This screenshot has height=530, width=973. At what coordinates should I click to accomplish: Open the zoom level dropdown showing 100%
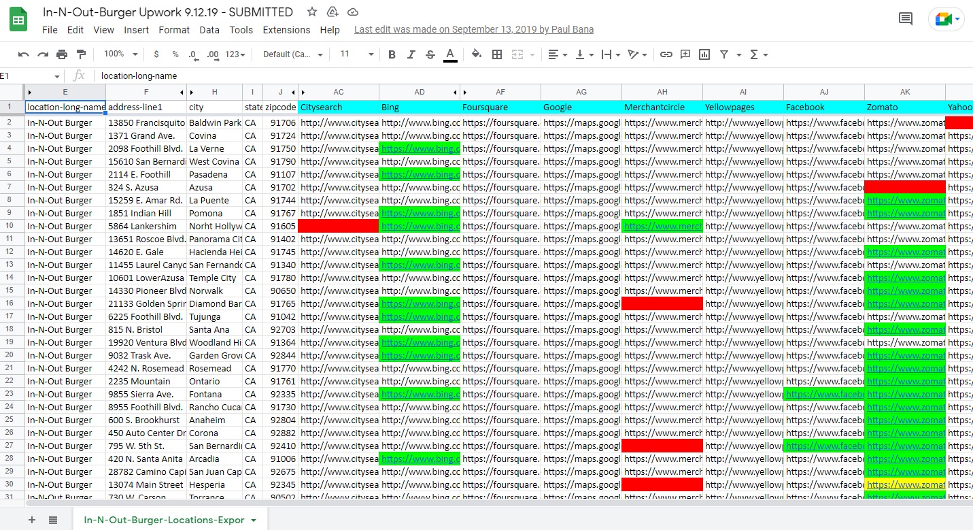point(120,54)
